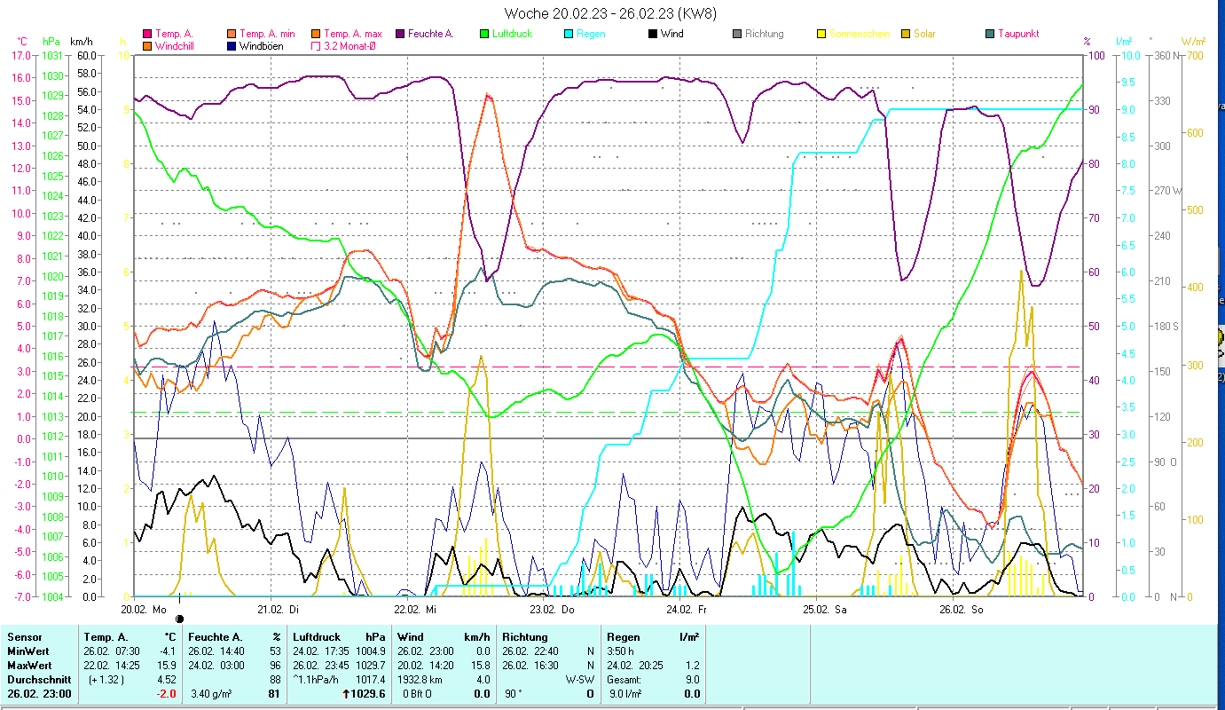Screen dimensions: 1225x710
Task: Click the green Luftdruck legend swatch
Action: pyautogui.click(x=485, y=34)
